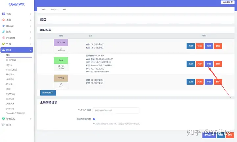This screenshot has width=237, height=142.
Task: Expand the 网络存储 menu chevron
Action: [30, 38]
